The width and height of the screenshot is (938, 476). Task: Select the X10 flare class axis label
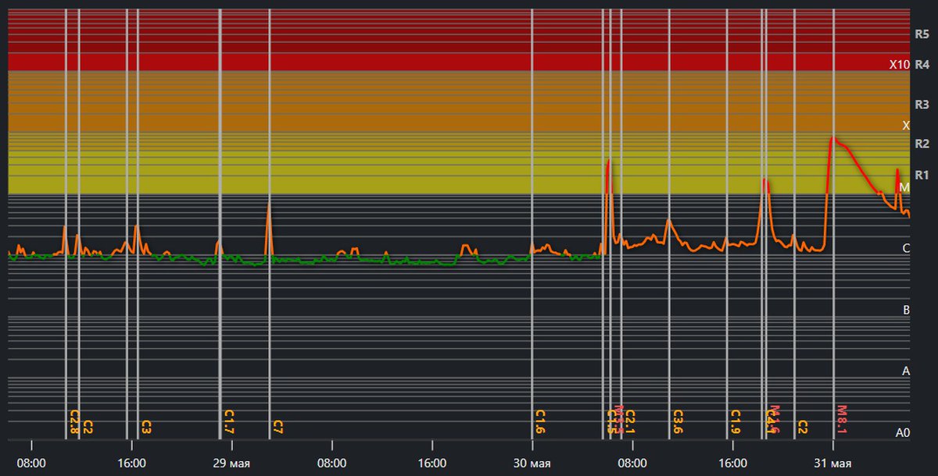900,65
